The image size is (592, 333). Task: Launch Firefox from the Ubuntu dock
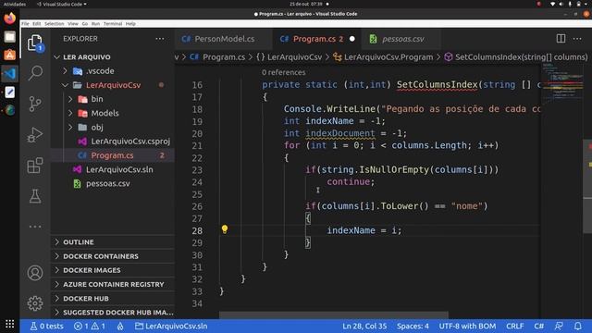[10, 18]
